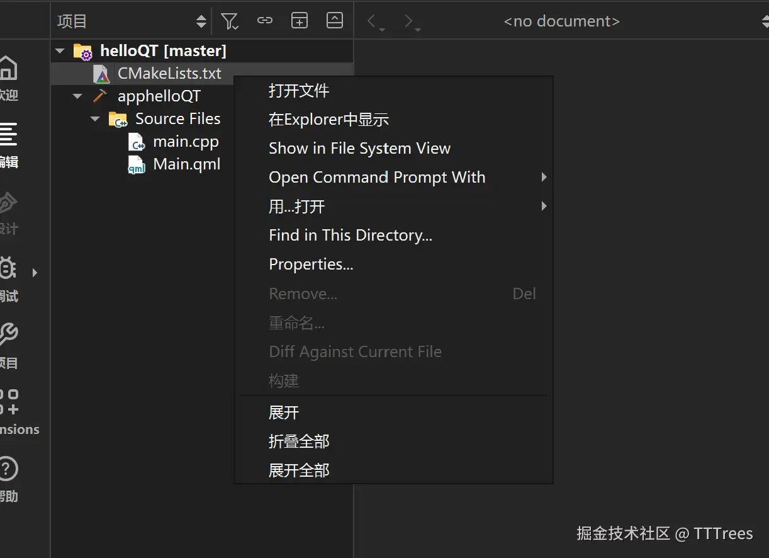Screen dimensions: 769x558
Task: Open the no document file selector
Action: pos(561,21)
